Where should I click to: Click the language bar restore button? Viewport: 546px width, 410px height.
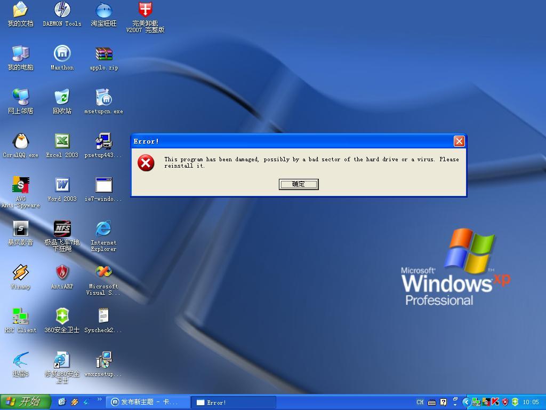coord(455,399)
